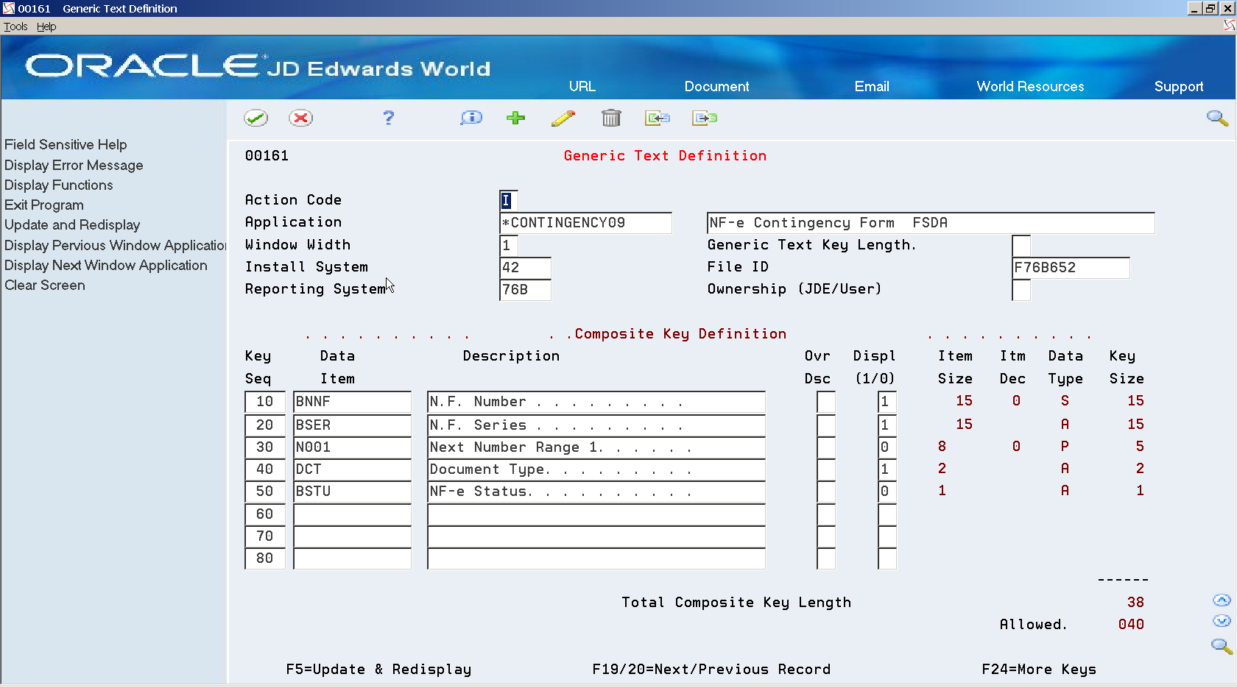Select Display Pervious Window Application
Screen dimensions: 1237x688
115,245
